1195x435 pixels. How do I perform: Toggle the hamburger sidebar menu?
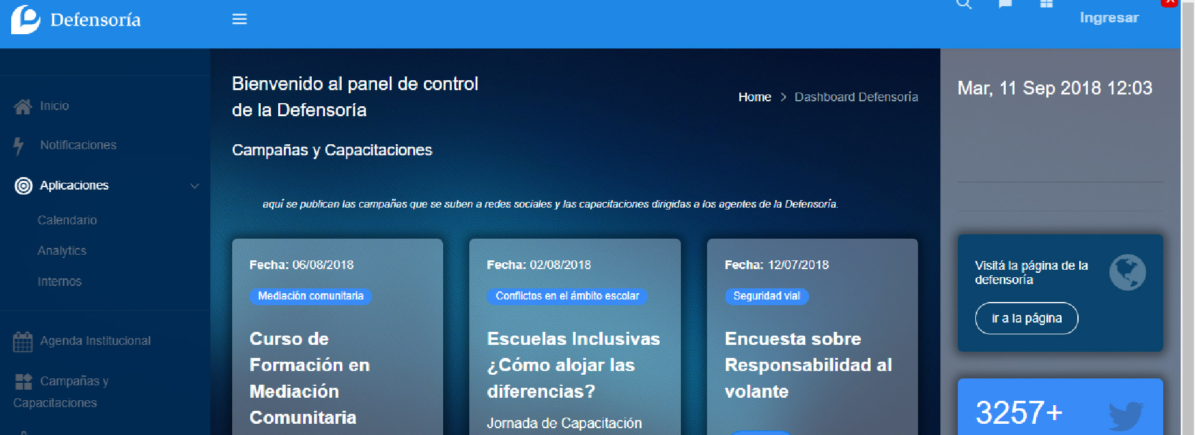point(240,19)
